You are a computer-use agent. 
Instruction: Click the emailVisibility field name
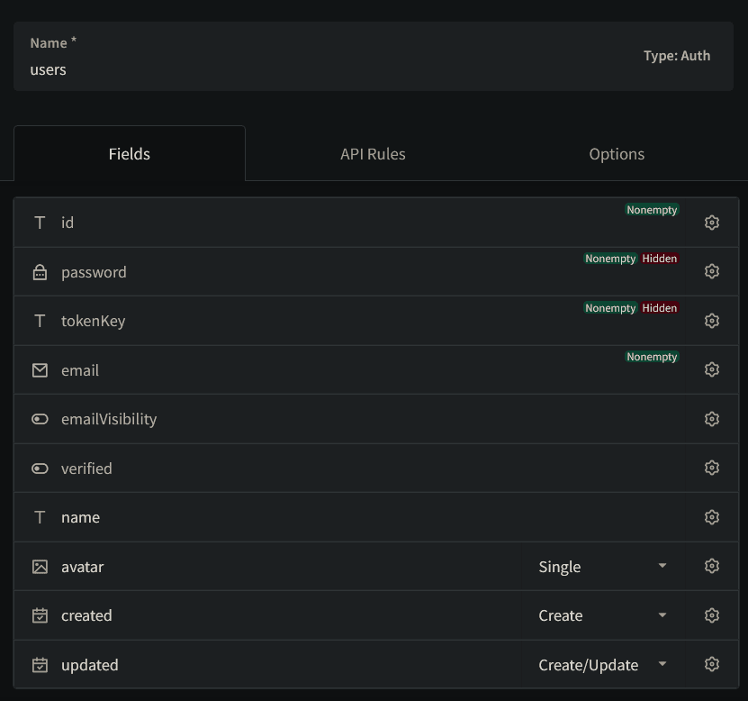[109, 419]
